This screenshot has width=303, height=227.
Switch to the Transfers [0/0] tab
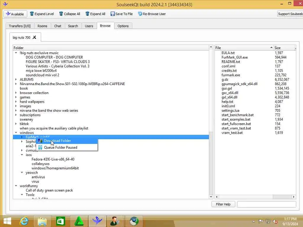pyautogui.click(x=20, y=26)
